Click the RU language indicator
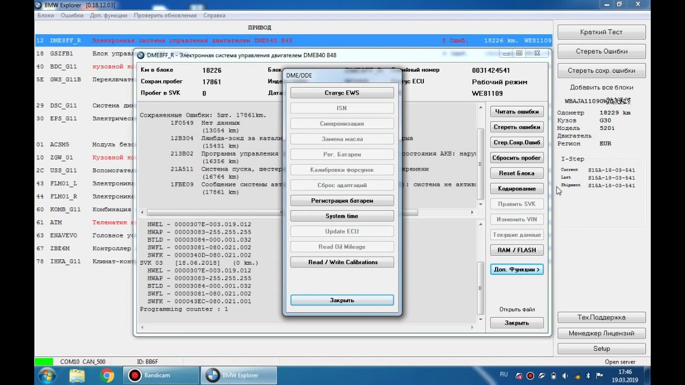This screenshot has width=685, height=385. coord(504,375)
